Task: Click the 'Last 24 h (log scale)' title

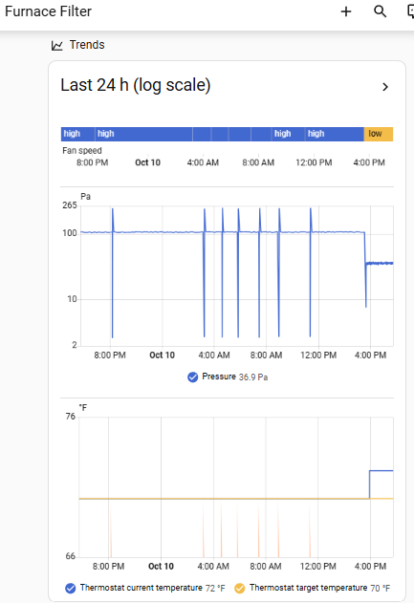Action: (136, 85)
